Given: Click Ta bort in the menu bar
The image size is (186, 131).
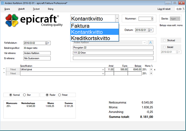Looking at the screenshot, I should tap(36, 9).
